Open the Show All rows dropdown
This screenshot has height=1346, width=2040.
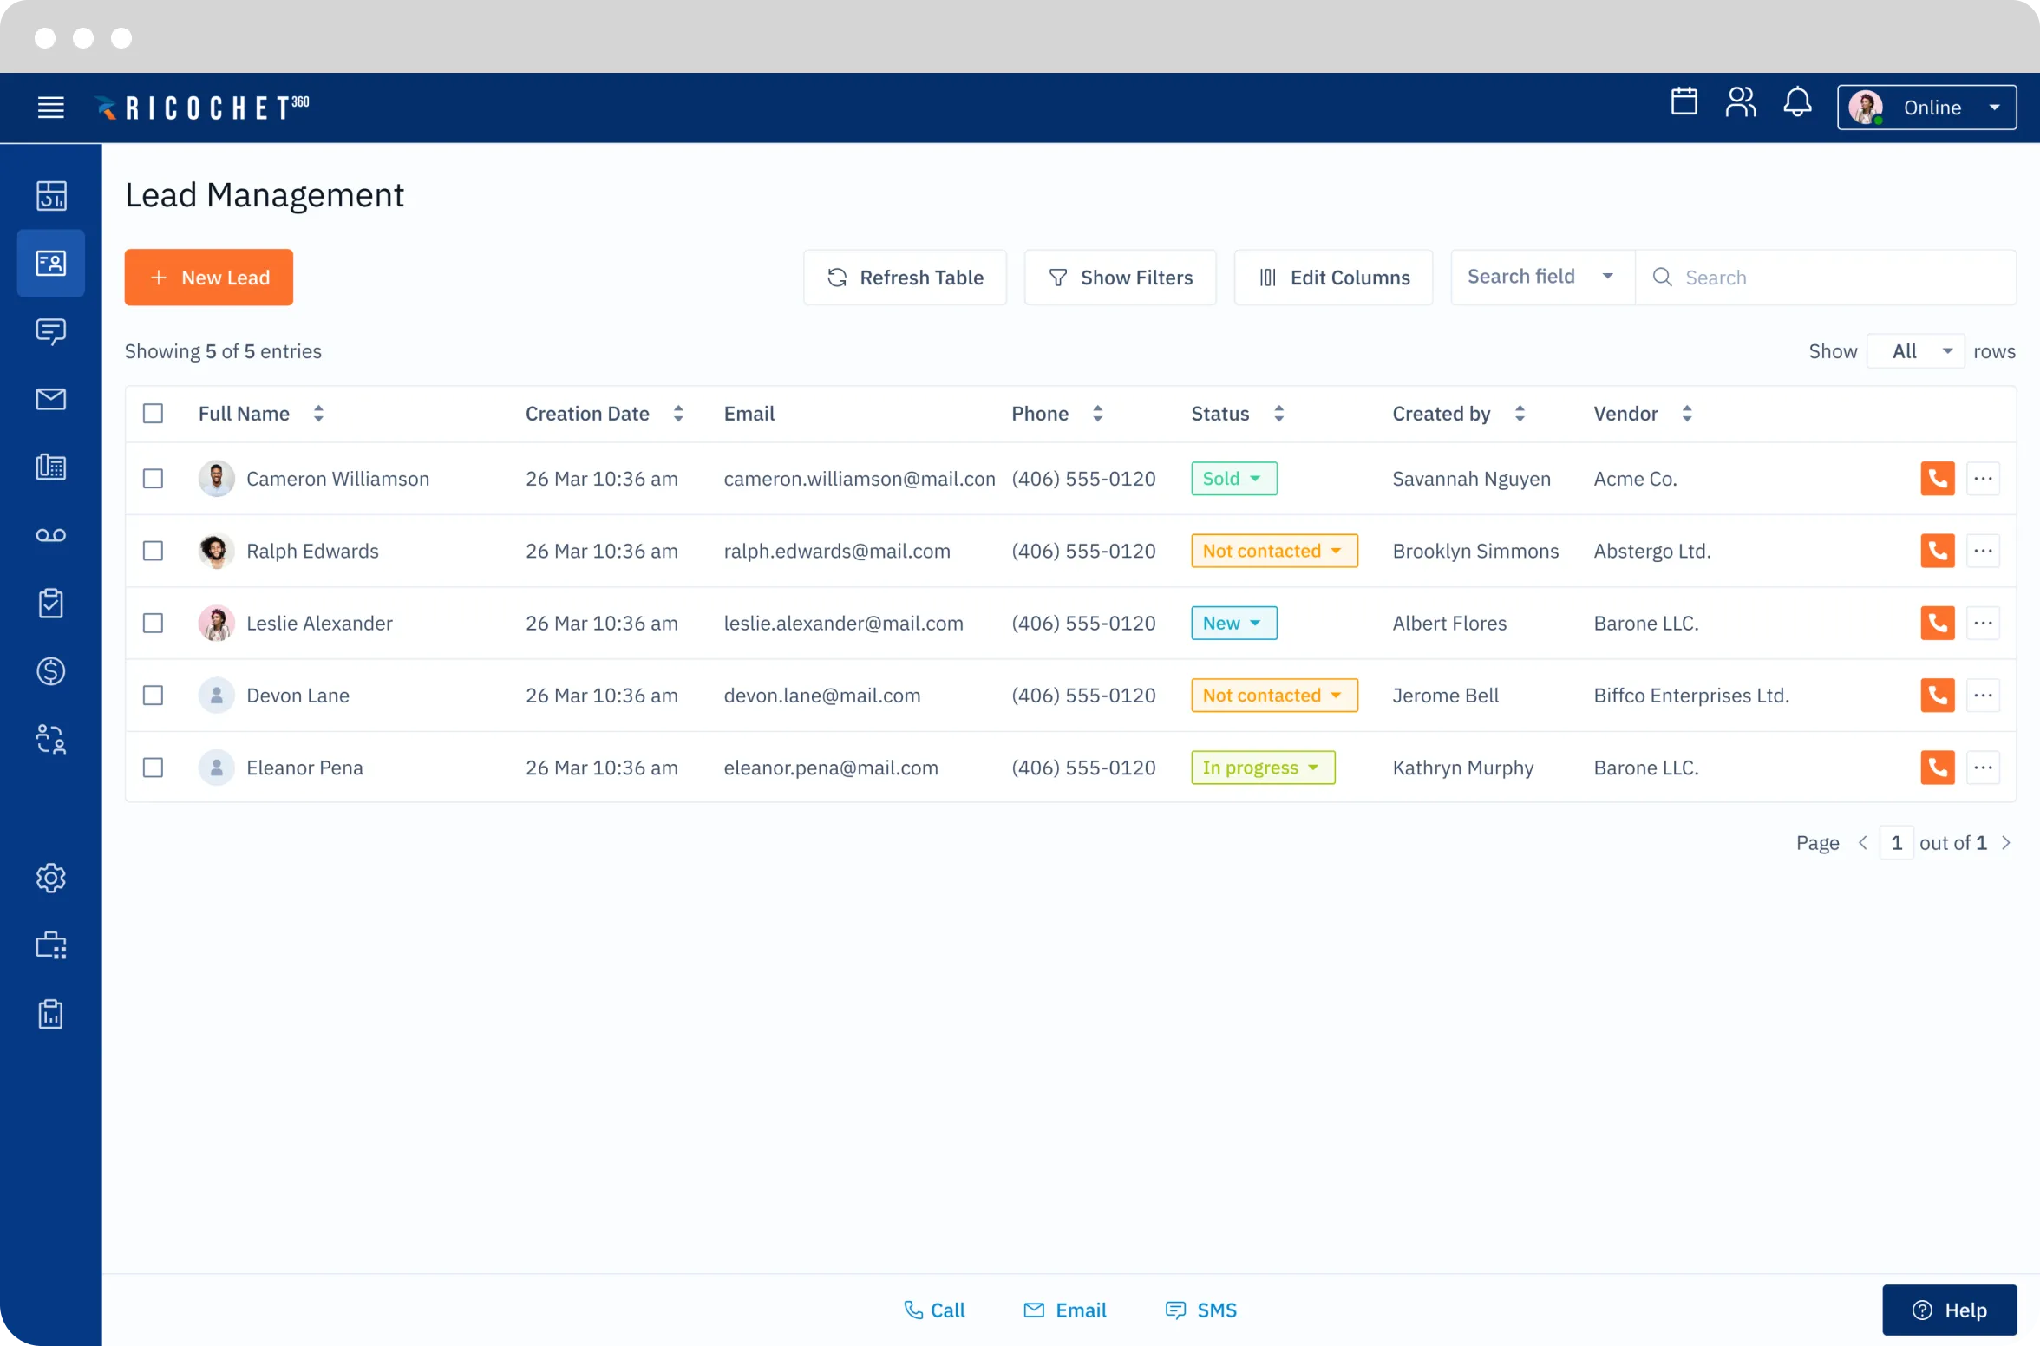coord(1915,351)
